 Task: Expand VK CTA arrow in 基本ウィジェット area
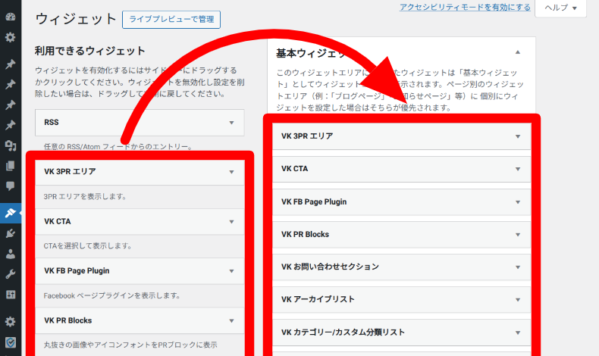(518, 169)
